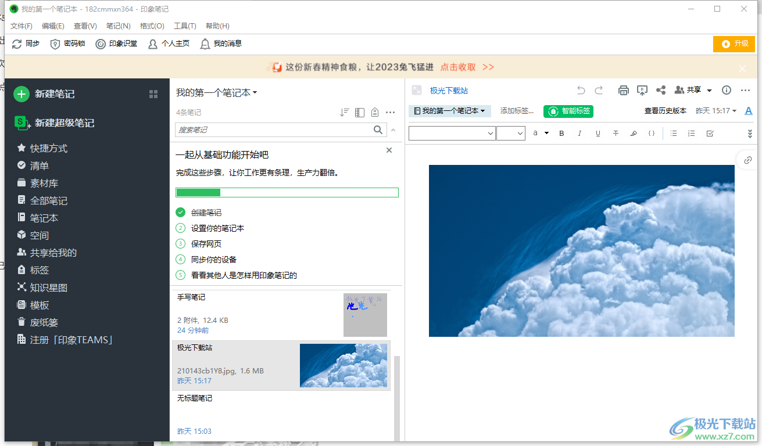
Task: Open grid view icon beside 新建笔记
Action: (x=153, y=94)
